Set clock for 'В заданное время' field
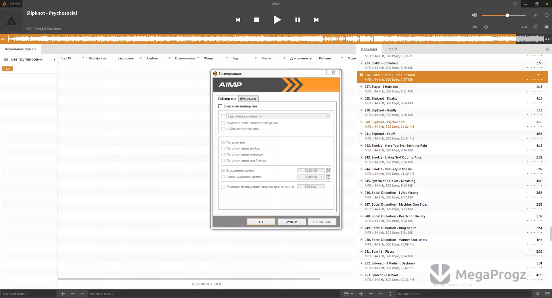This screenshot has width=552, height=298. point(329,171)
